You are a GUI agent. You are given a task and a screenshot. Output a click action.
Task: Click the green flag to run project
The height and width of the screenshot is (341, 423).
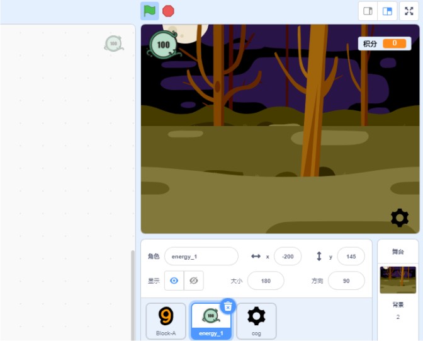(x=149, y=11)
